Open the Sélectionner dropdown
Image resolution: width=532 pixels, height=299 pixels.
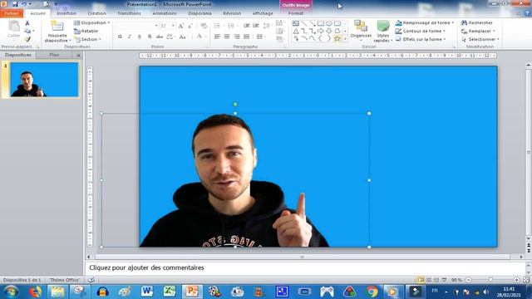(x=480, y=39)
